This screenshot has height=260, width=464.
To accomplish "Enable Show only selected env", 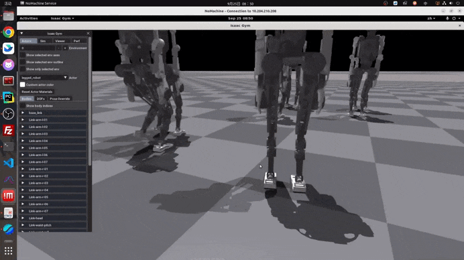I will point(23,69).
